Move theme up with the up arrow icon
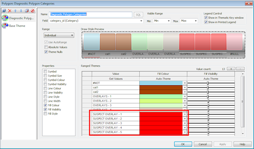This screenshot has height=149, width=254. pyautogui.click(x=15, y=11)
